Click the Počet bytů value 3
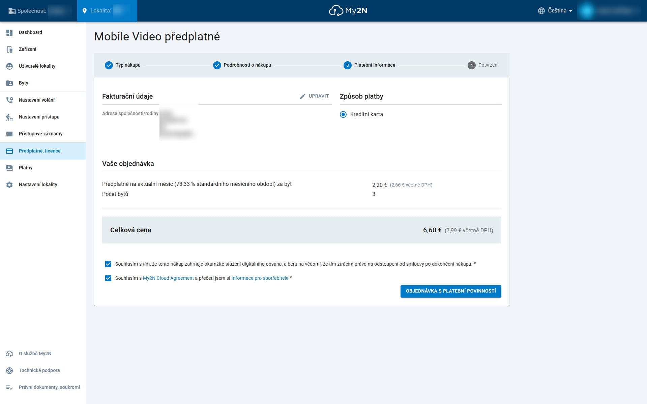This screenshot has width=647, height=404. (374, 194)
